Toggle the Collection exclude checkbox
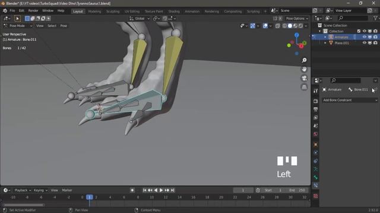This screenshot has height=213, width=380. [359, 31]
